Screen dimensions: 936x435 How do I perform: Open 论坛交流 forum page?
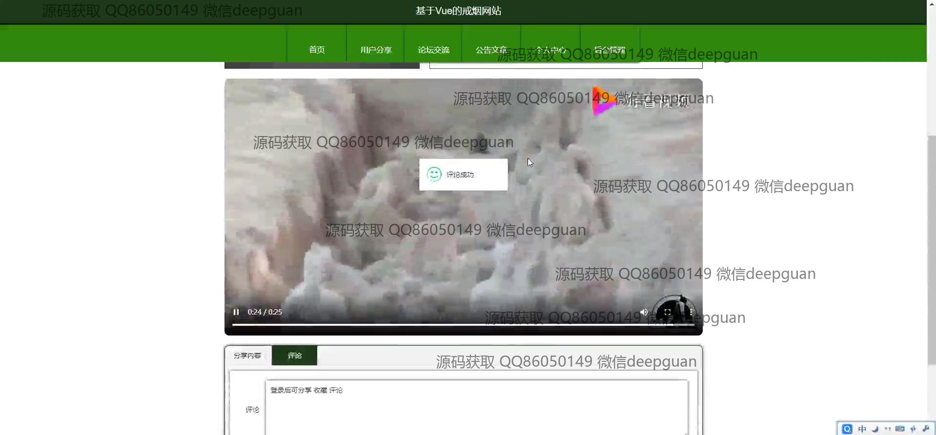pyautogui.click(x=433, y=50)
